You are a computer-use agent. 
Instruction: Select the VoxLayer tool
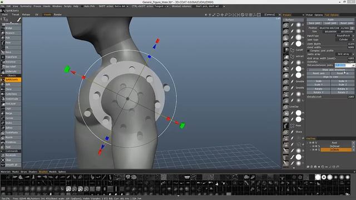pyautogui.click(x=11, y=104)
